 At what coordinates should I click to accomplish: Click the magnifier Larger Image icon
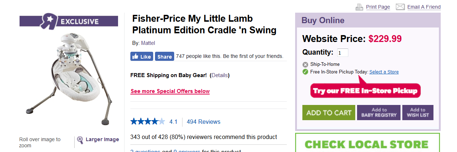[80, 140]
